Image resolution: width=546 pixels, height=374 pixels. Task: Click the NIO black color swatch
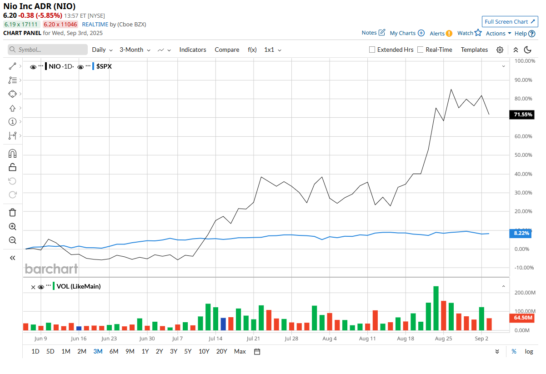pyautogui.click(x=46, y=66)
